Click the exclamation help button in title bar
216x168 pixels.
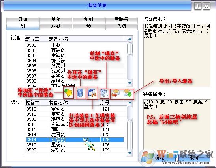click(198, 6)
